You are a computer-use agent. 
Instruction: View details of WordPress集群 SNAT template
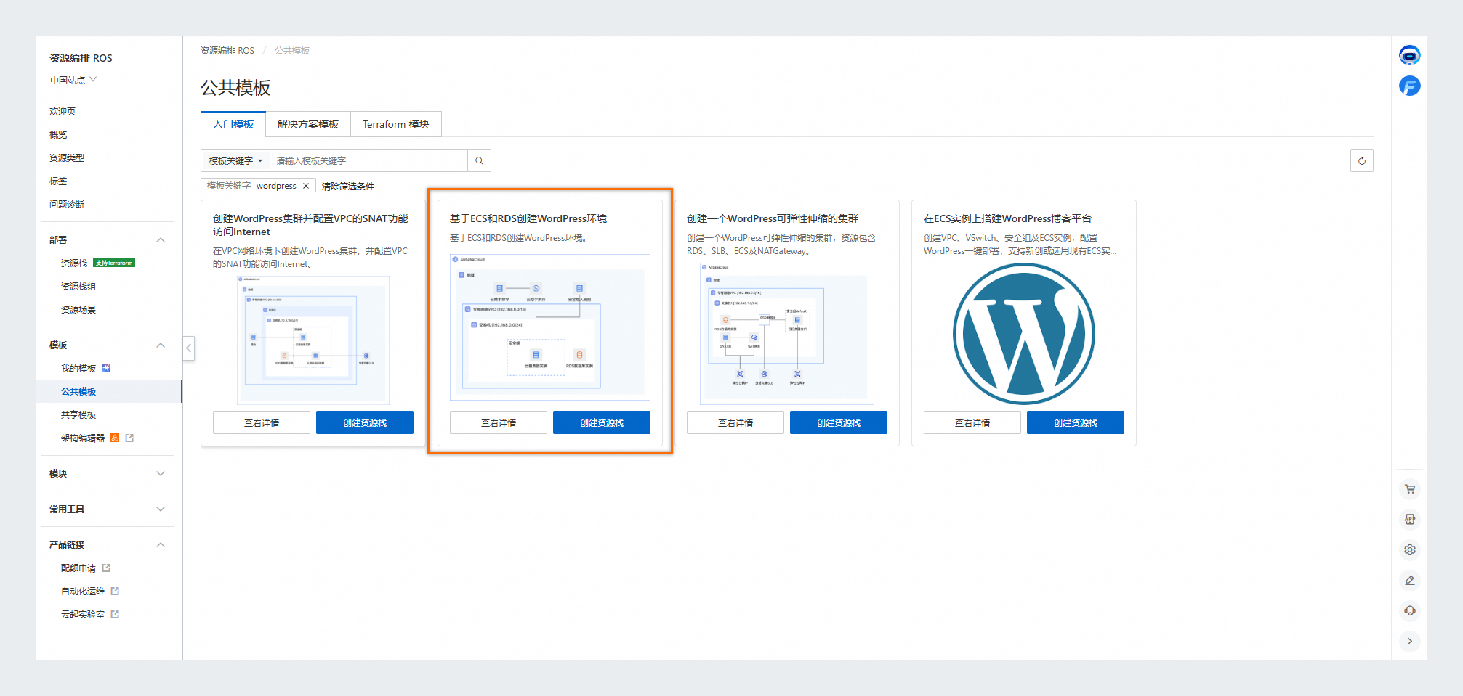[x=262, y=422]
